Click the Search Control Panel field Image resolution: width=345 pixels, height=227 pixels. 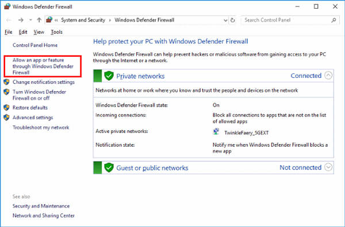point(290,20)
